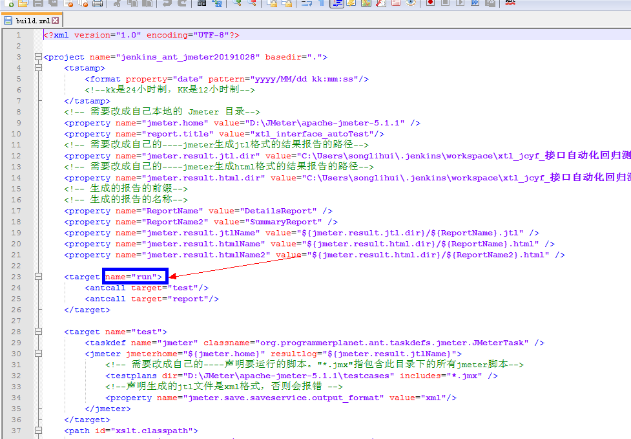Click "xtl_interface_autoTest" report title value
The image size is (631, 439).
click(x=313, y=134)
